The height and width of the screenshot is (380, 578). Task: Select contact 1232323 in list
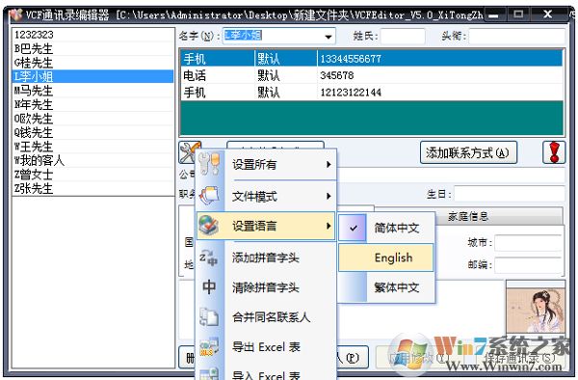pos(92,35)
